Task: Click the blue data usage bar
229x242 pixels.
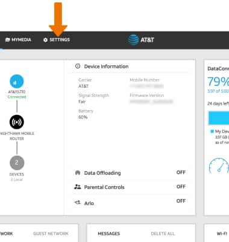Action: point(219,118)
